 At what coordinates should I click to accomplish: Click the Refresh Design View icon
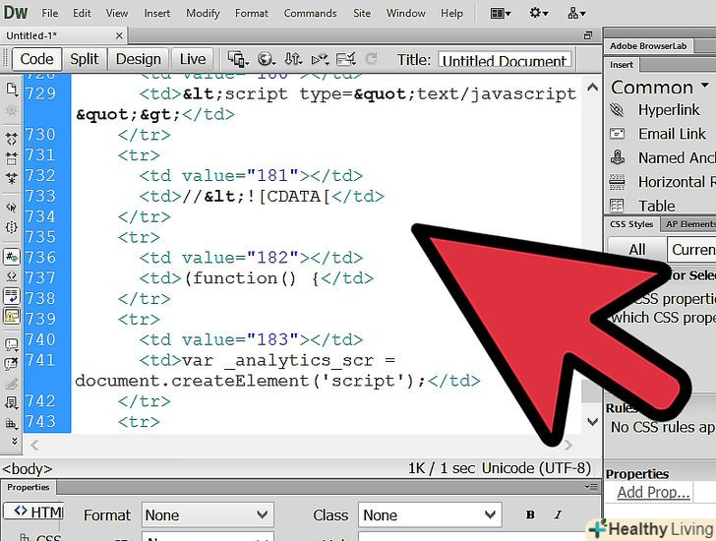[x=371, y=59]
